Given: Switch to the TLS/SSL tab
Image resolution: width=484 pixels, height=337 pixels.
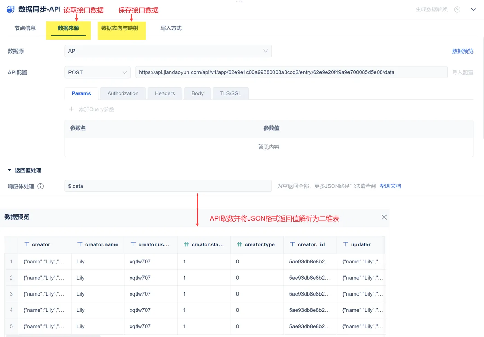Looking at the screenshot, I should pyautogui.click(x=231, y=93).
